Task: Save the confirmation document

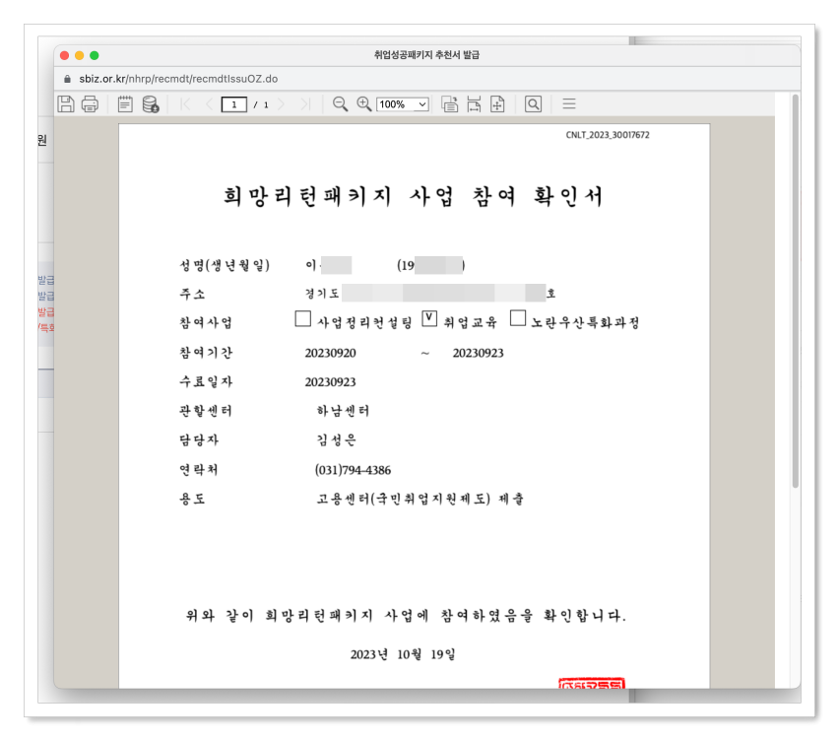Action: tap(66, 103)
